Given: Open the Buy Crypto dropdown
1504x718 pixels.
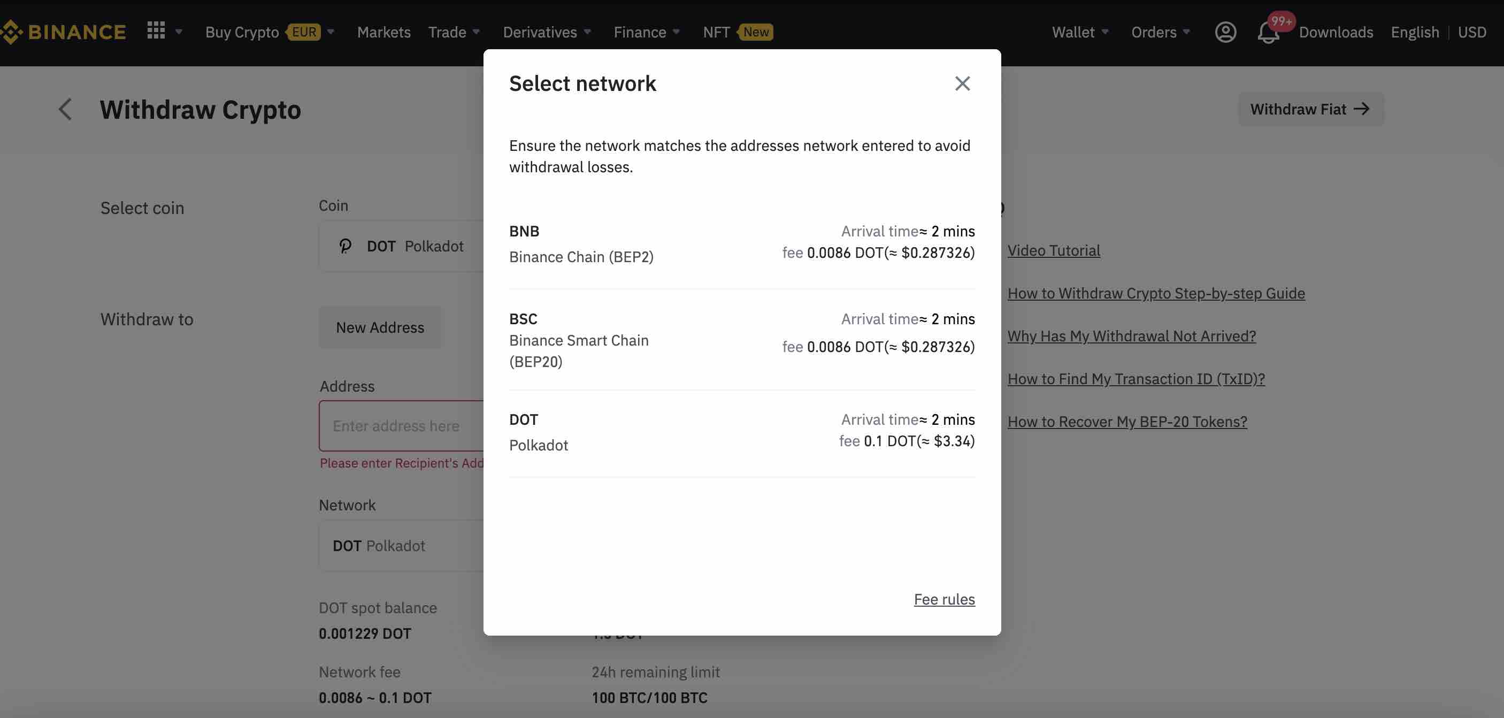Looking at the screenshot, I should [x=243, y=32].
